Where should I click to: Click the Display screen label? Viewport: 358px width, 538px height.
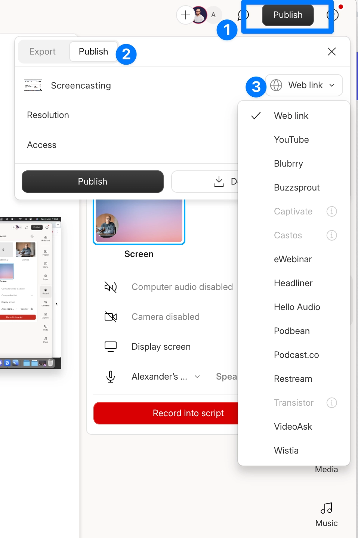(x=161, y=347)
